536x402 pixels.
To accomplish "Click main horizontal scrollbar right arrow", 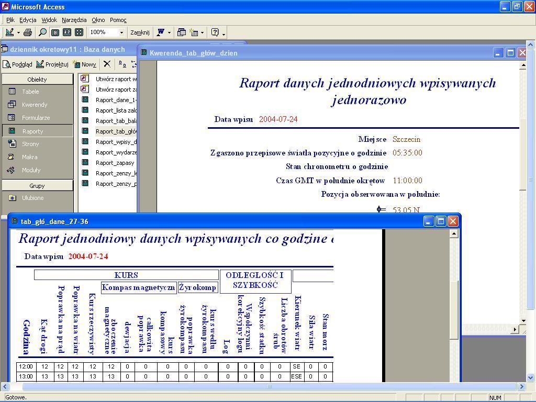I will tap(521, 387).
